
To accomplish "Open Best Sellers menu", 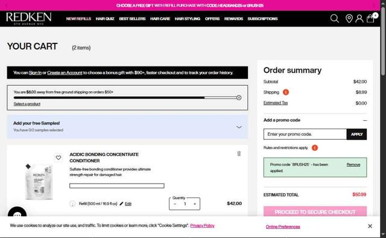I will (x=132, y=19).
